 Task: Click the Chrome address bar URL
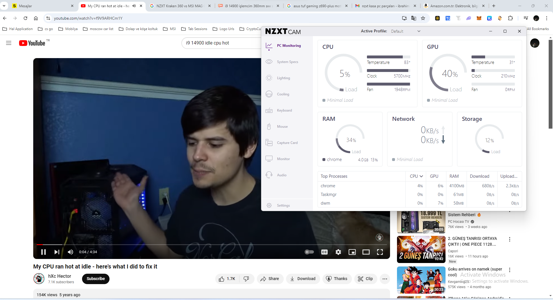(88, 18)
